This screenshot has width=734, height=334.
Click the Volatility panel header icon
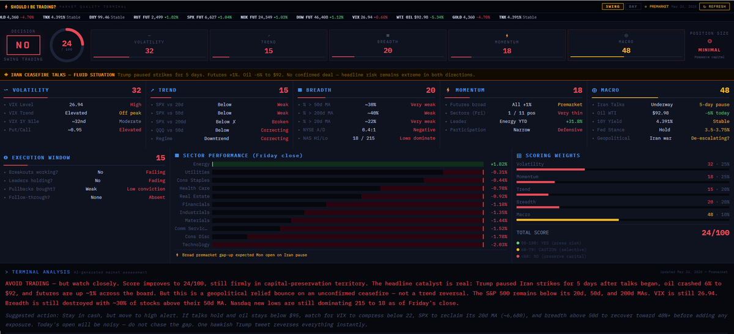click(x=7, y=90)
